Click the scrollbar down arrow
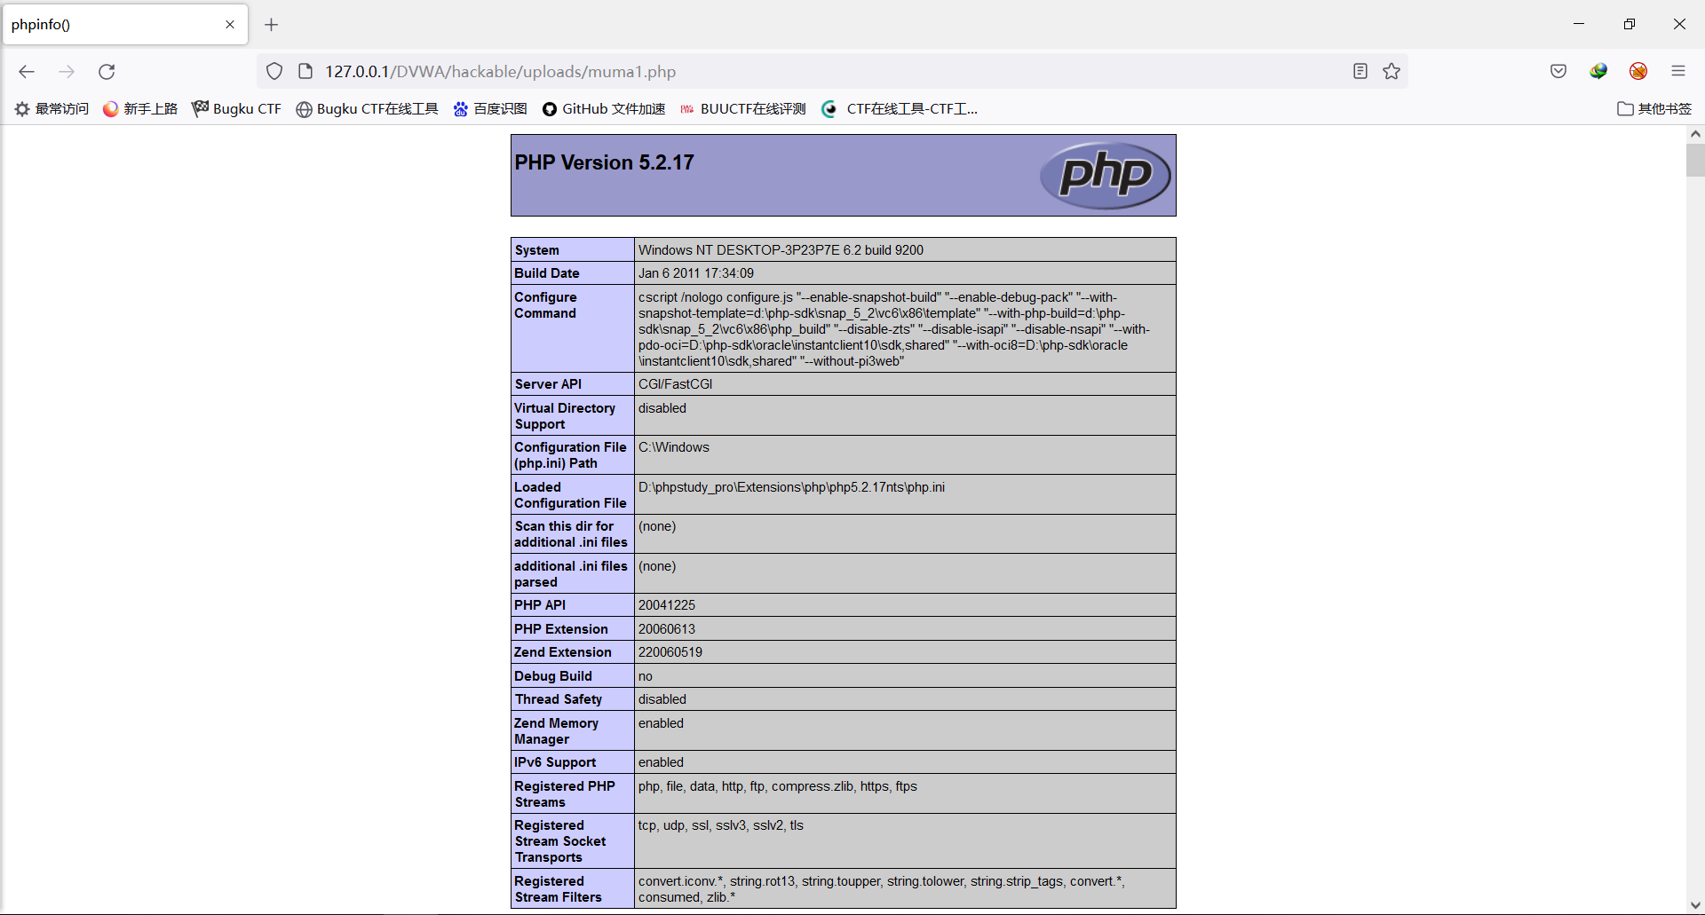 coord(1695,905)
